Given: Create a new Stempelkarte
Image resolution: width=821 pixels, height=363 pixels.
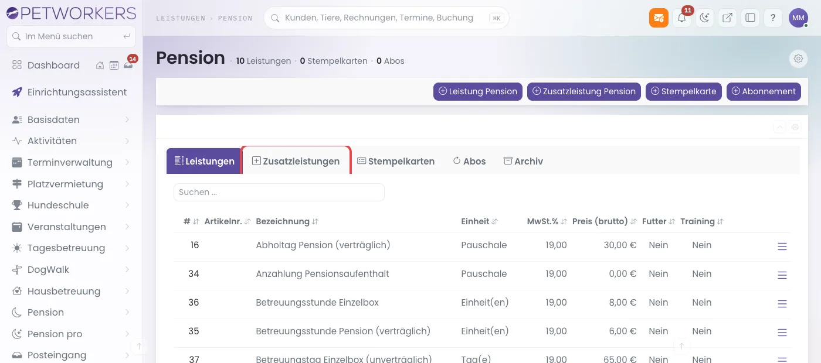Looking at the screenshot, I should [x=684, y=91].
